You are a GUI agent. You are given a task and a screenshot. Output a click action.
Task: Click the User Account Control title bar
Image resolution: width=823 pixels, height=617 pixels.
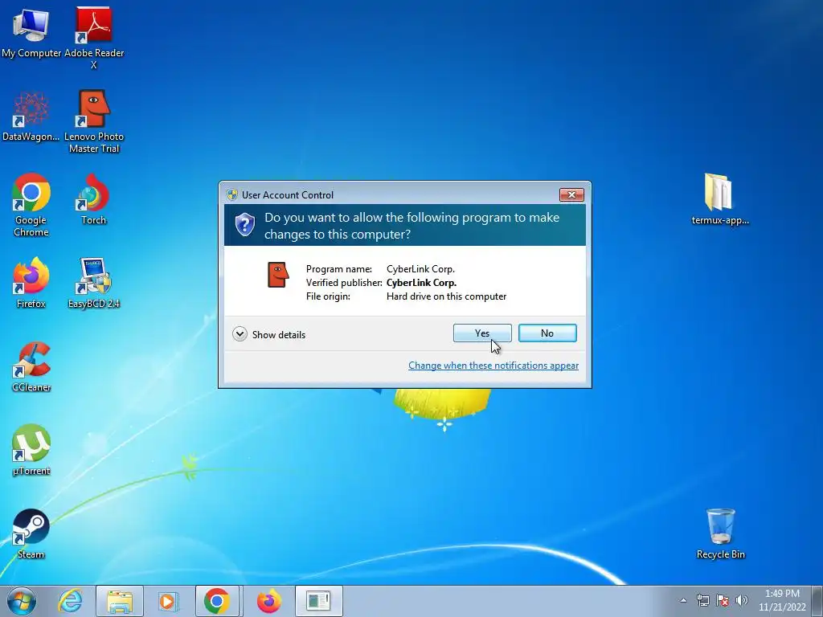point(391,194)
